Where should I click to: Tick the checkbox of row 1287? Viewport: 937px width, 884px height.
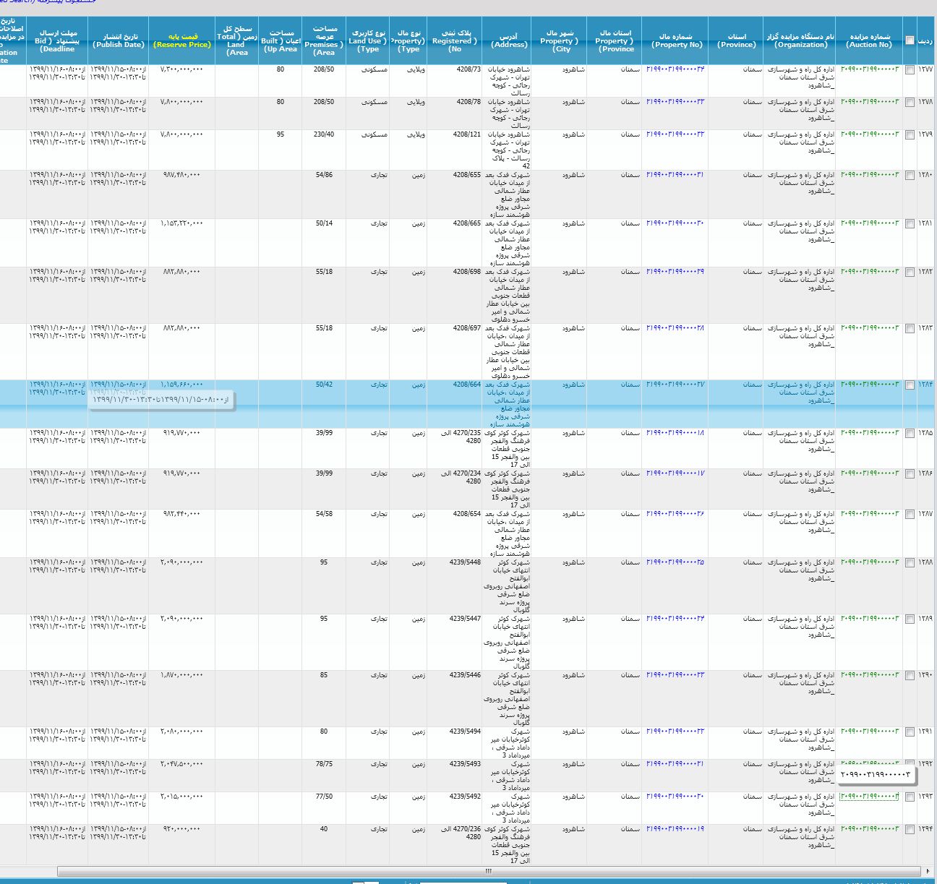[910, 515]
